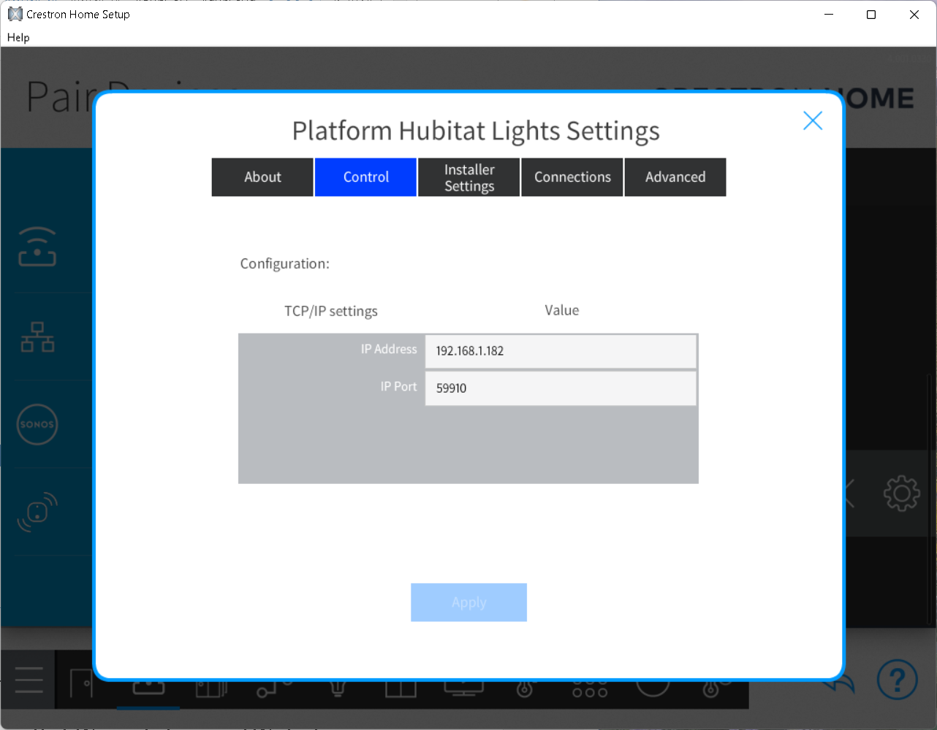Go to the Advanced tab
Viewport: 937px width, 730px height.
pyautogui.click(x=675, y=177)
